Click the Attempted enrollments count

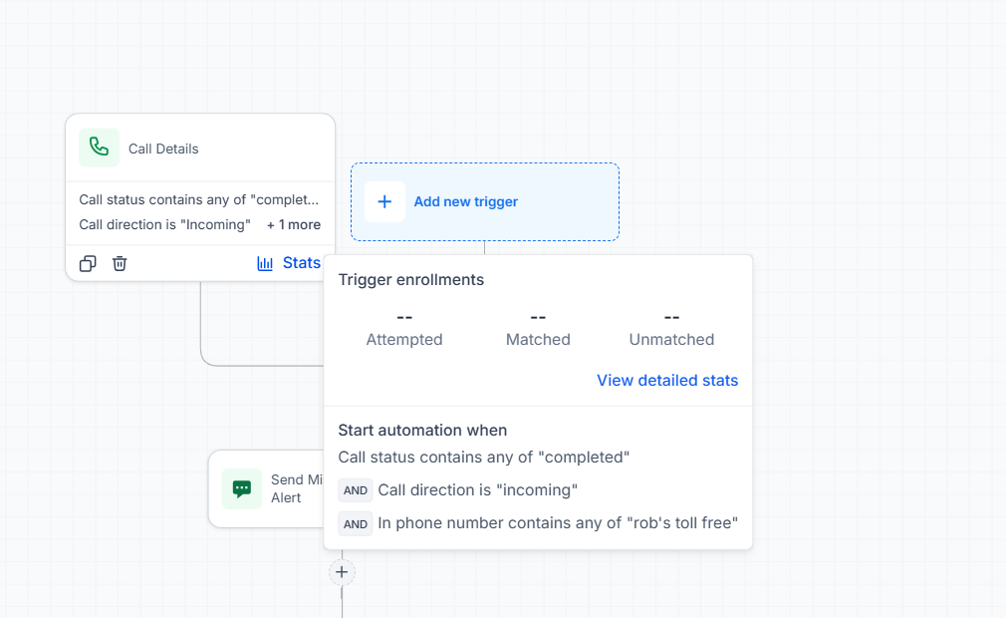404,317
